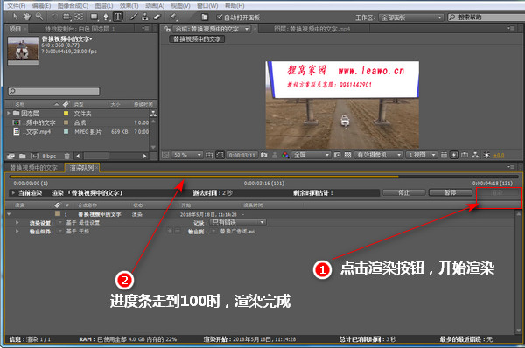Click the label color swatch of queue item 1
The height and width of the screenshot is (348, 525).
point(58,213)
